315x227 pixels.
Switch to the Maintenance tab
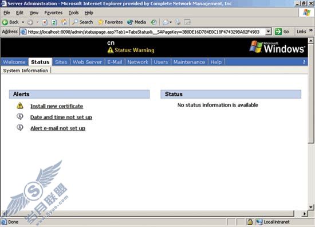(189, 62)
